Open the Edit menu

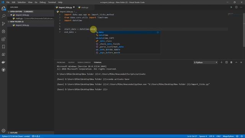pos(13,2)
